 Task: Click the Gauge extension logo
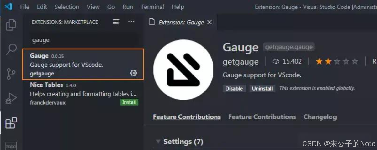183,70
